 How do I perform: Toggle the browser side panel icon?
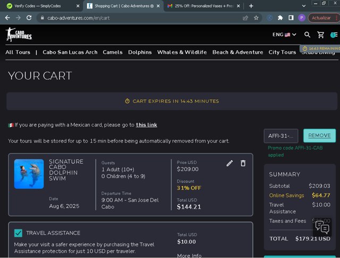point(291,18)
